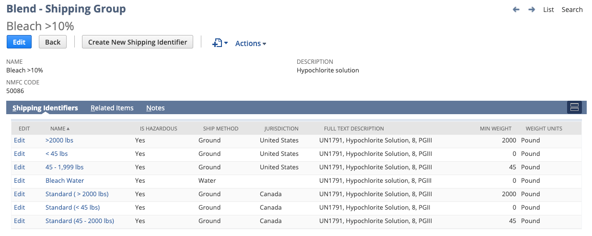
Task: Click the new document plus icon
Action: pyautogui.click(x=217, y=43)
